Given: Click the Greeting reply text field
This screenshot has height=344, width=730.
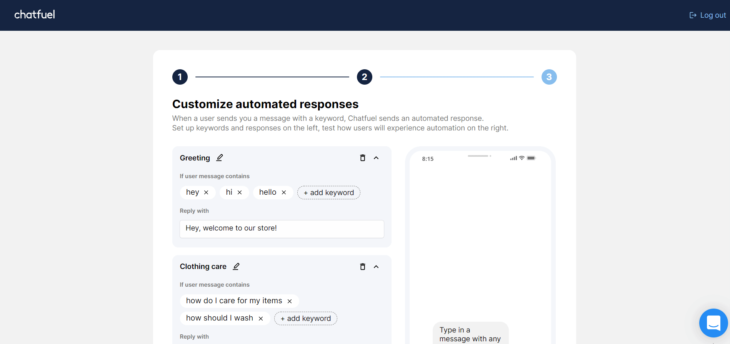Looking at the screenshot, I should pyautogui.click(x=282, y=229).
